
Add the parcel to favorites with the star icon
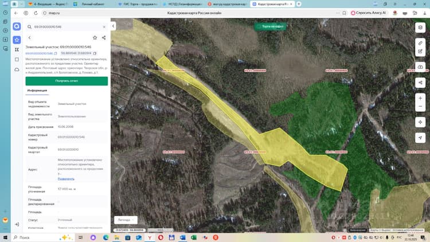pos(95,38)
